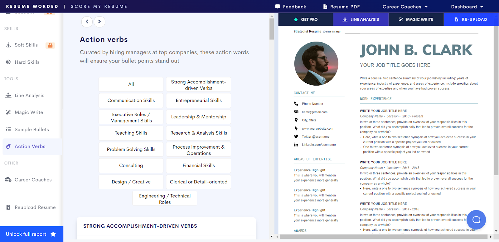Select Leadership & Mentorship category
The width and height of the screenshot is (499, 242).
[x=199, y=117]
